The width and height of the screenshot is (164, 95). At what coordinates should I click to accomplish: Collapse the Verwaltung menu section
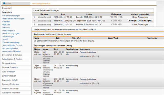coord(7,12)
